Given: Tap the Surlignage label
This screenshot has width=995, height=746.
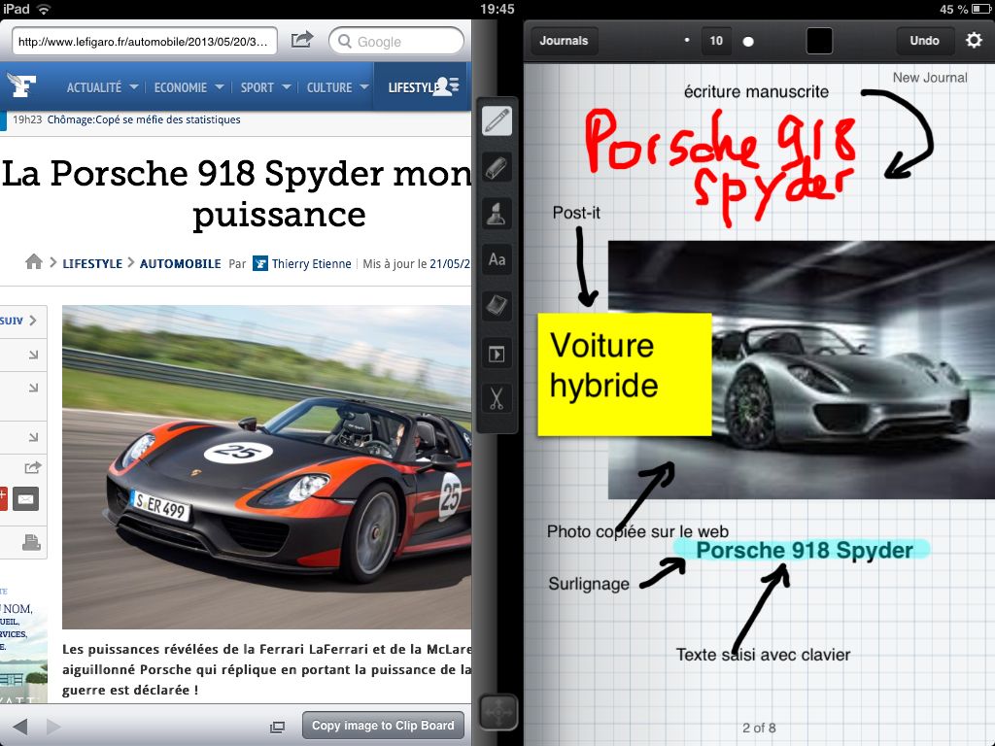Looking at the screenshot, I should point(589,584).
